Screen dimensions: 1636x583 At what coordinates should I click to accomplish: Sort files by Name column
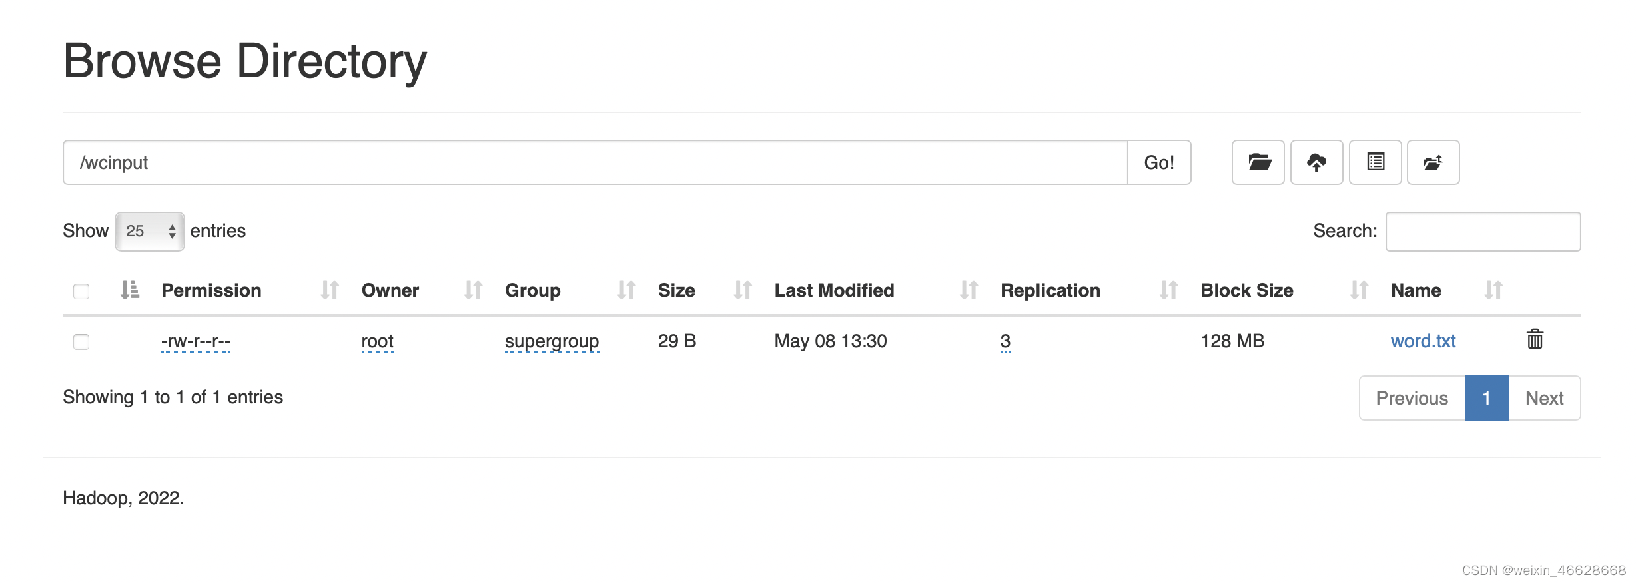click(x=1416, y=290)
